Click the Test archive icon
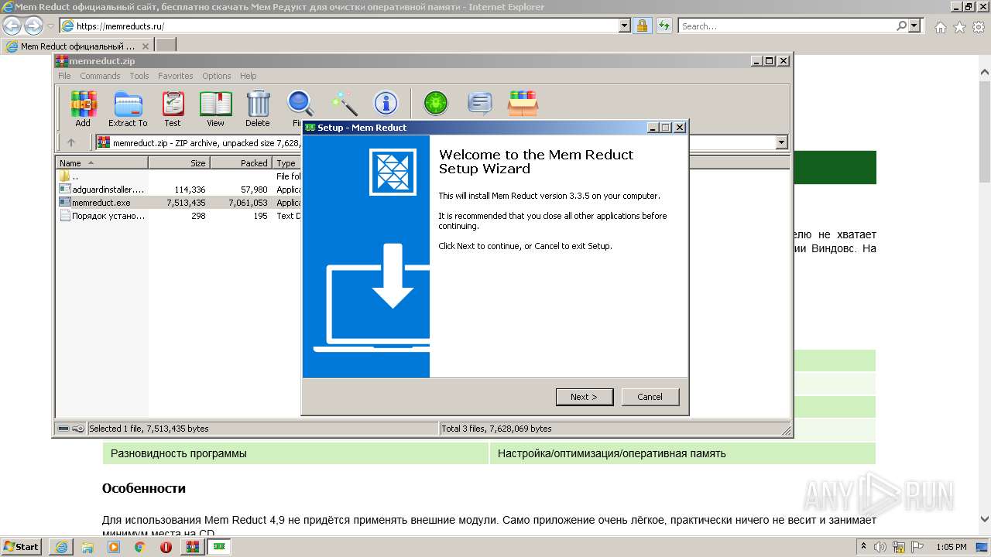The image size is (991, 557). click(173, 108)
